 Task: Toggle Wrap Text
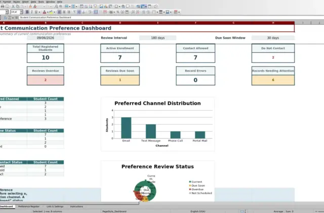click(x=90, y=12)
